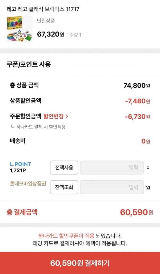Screen dimensions: 160x274
Task: Tap the 하나카드 할인쿠폰이 적용 notice text
Action: (x=66, y=236)
